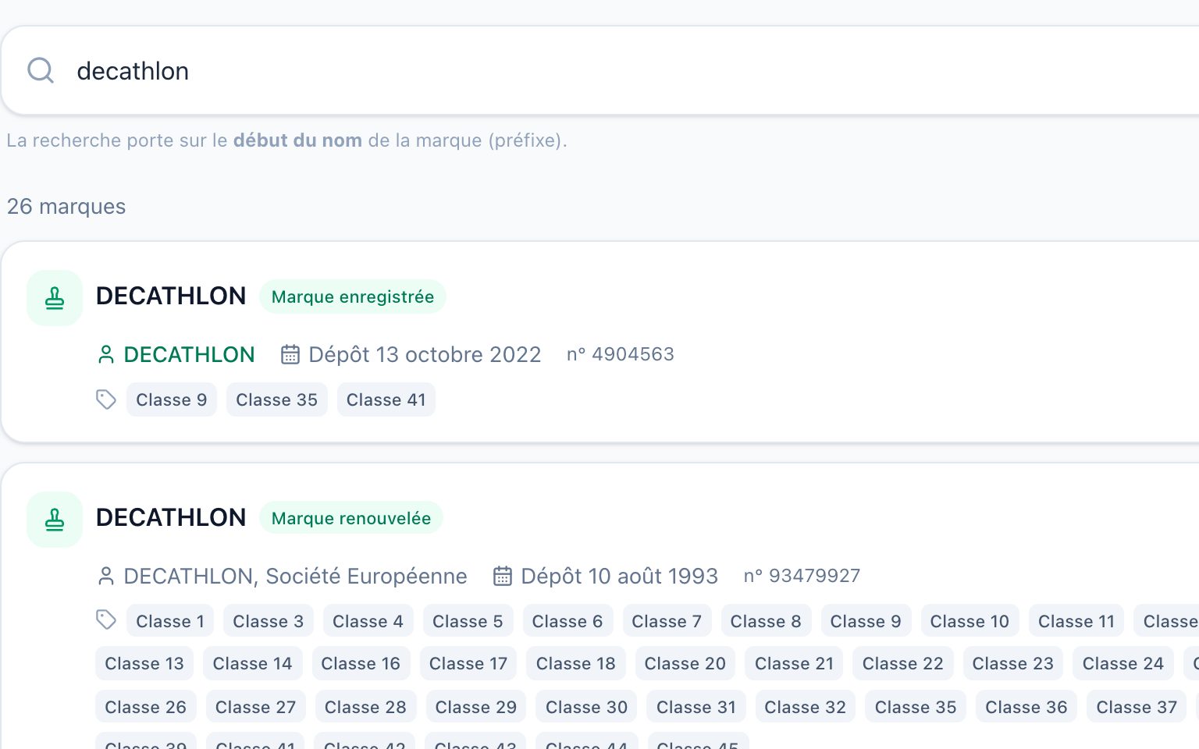Click the tag icon before Classe 1

[106, 619]
